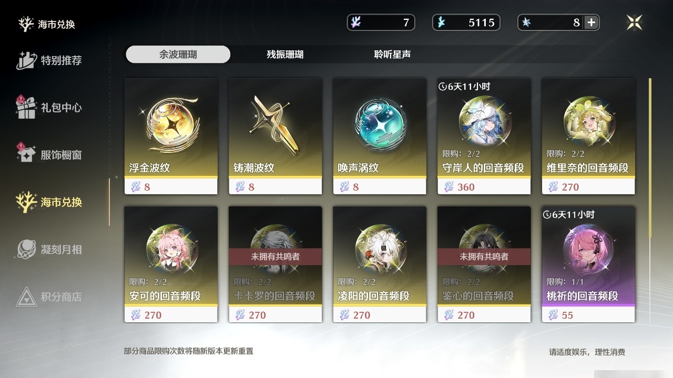Select the 余波珊瑚 tab
Screen dimensions: 673x378
[x=178, y=55]
